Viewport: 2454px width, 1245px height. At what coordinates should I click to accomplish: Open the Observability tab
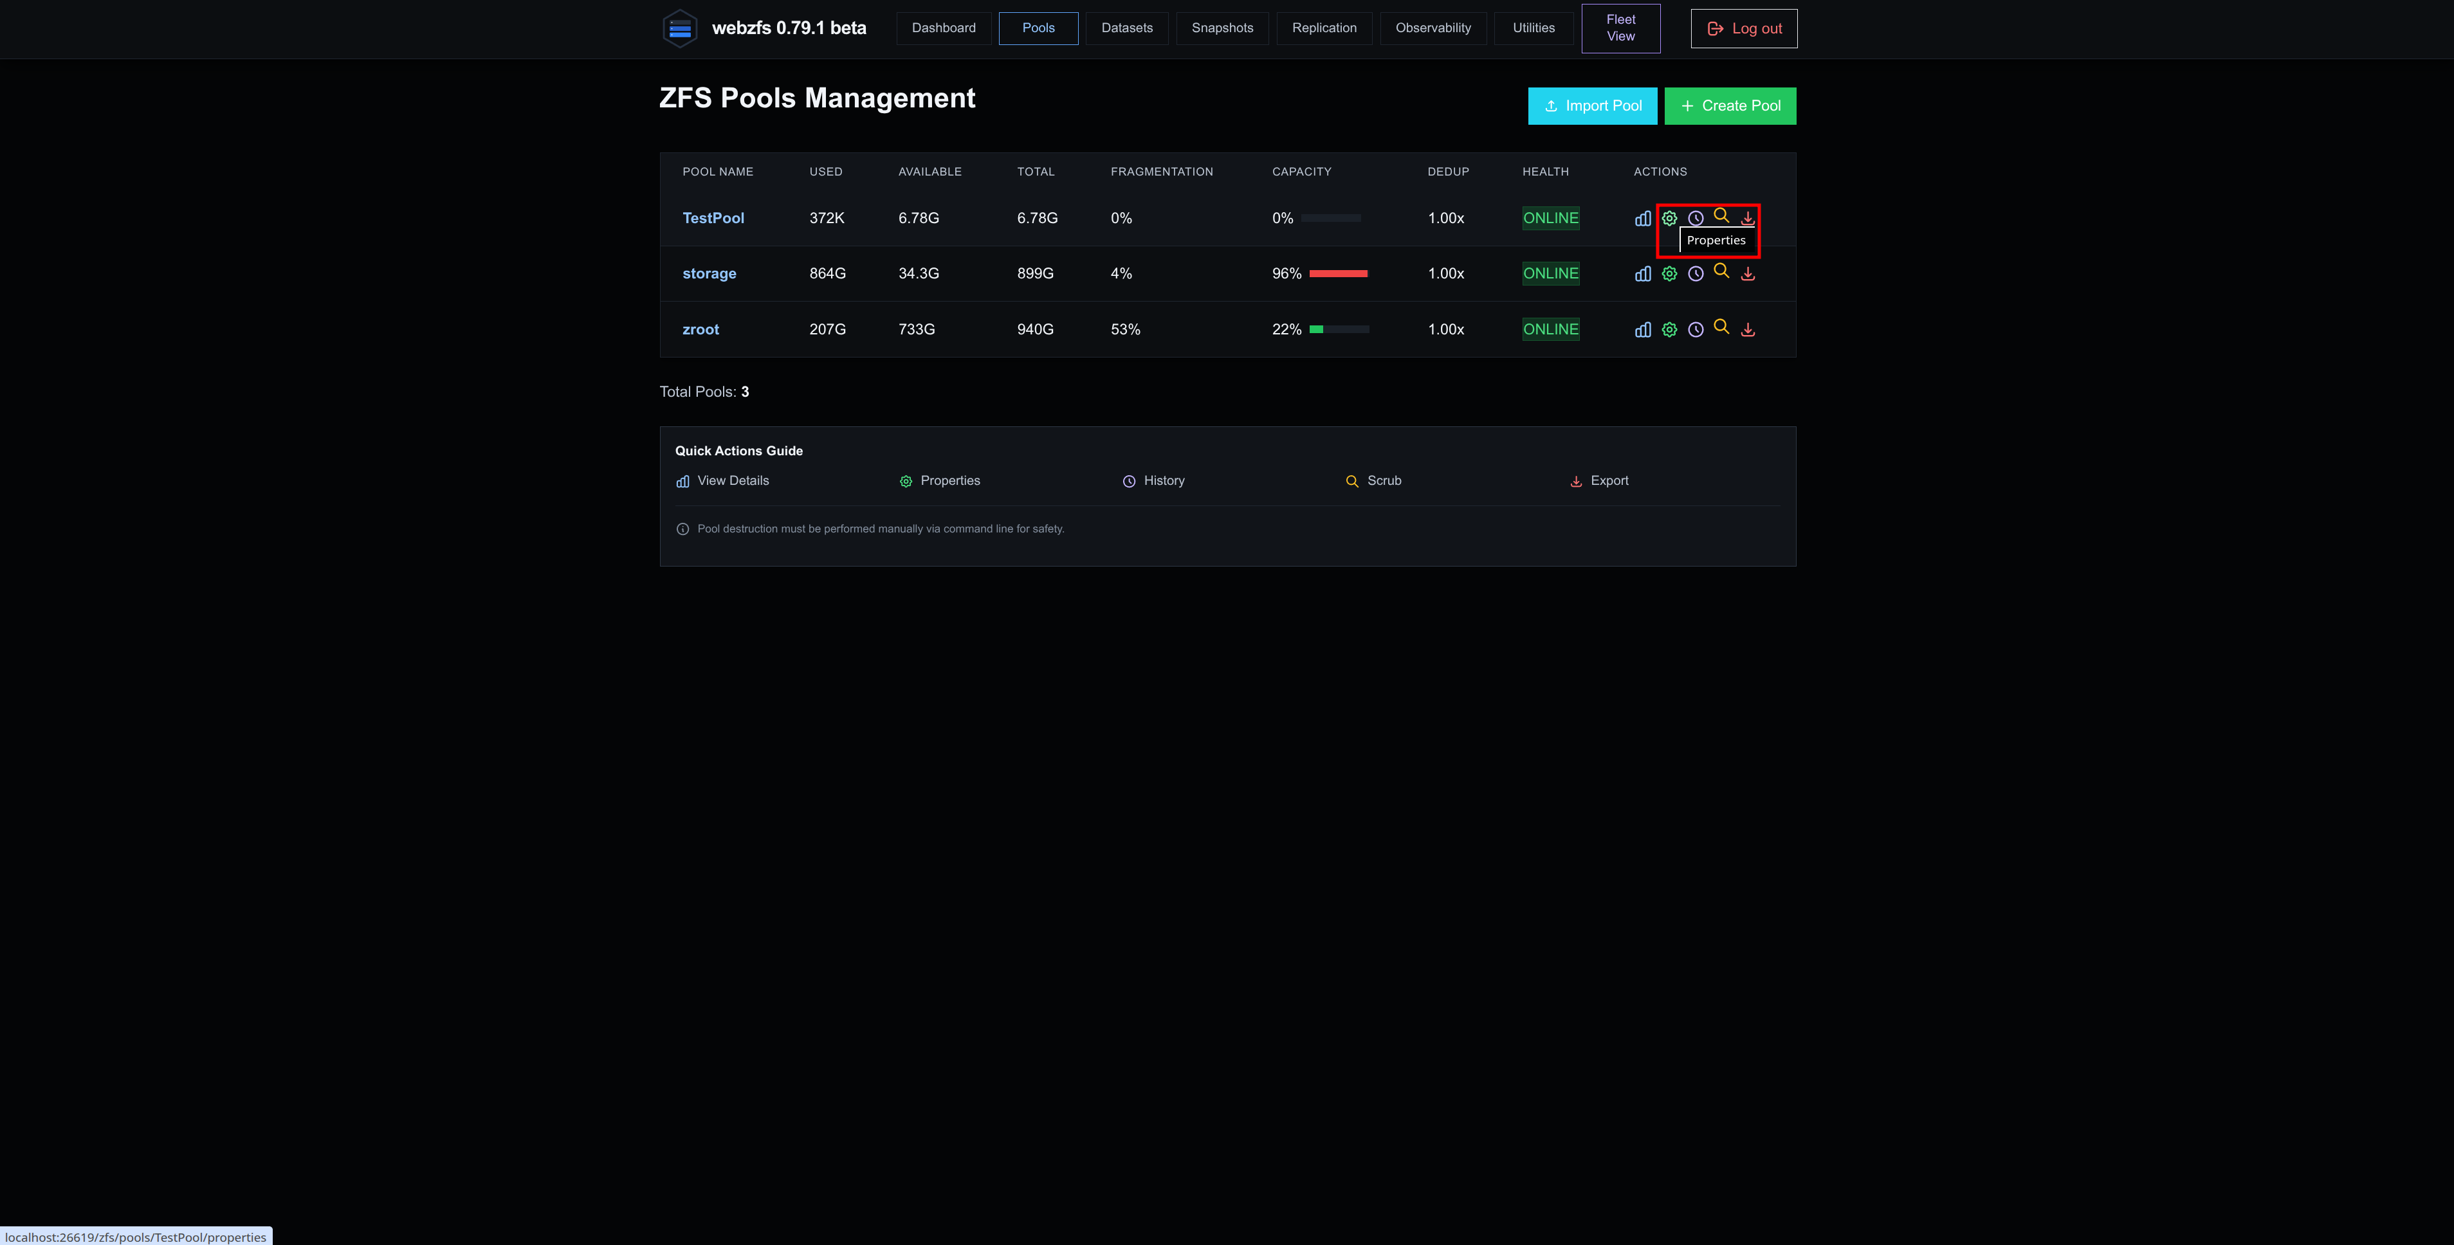pos(1432,28)
